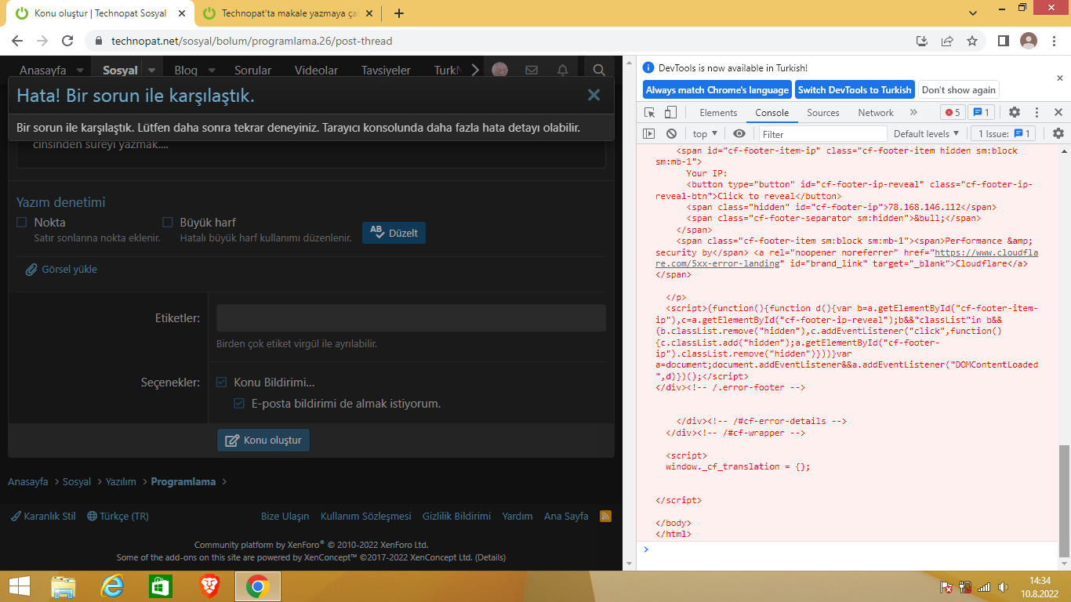Open Sorular in the site navigation
Viewport: 1071px width, 602px height.
tap(253, 71)
